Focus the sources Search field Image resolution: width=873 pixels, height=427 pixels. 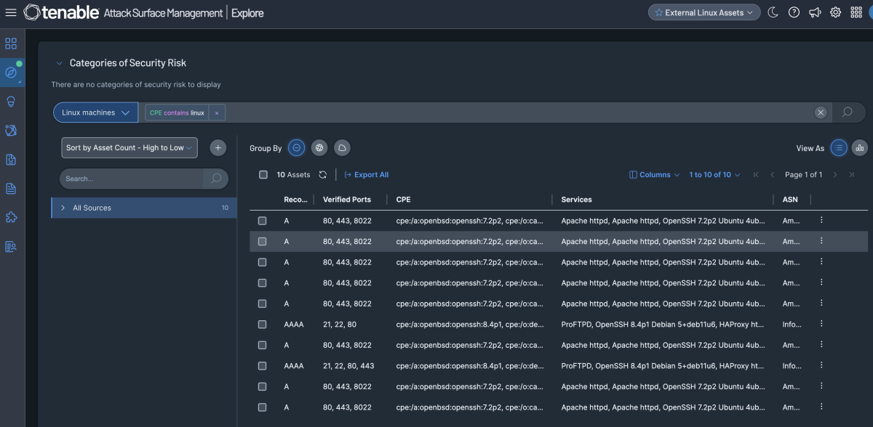132,179
